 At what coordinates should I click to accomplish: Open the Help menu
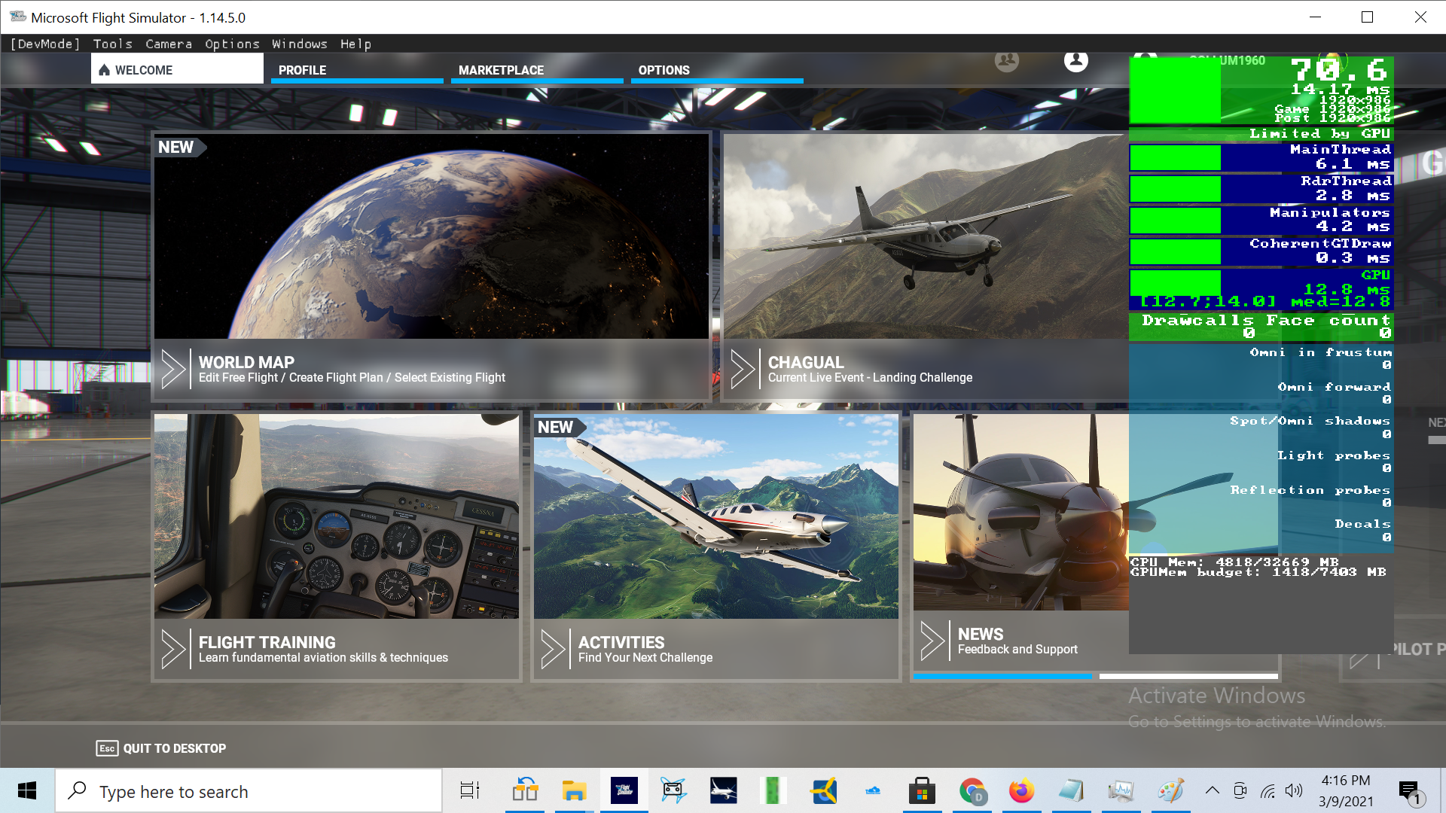(355, 44)
